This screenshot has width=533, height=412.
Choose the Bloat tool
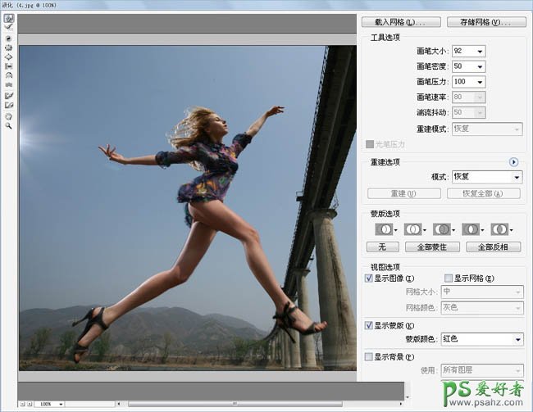tap(8, 57)
